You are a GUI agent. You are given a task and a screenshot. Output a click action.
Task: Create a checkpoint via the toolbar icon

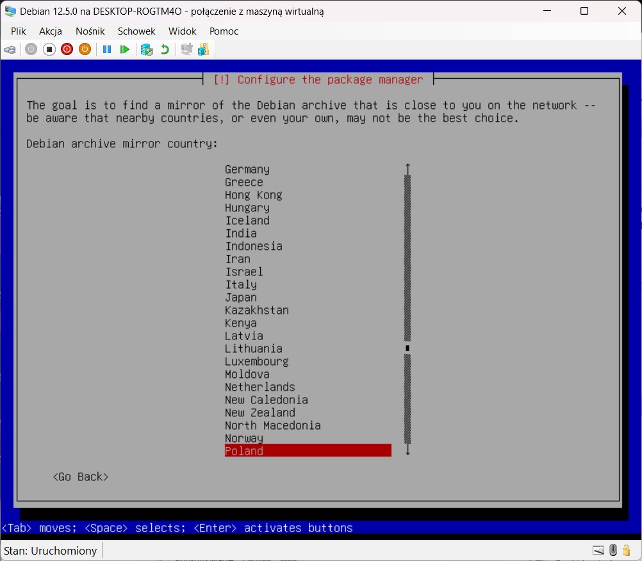[x=147, y=49]
